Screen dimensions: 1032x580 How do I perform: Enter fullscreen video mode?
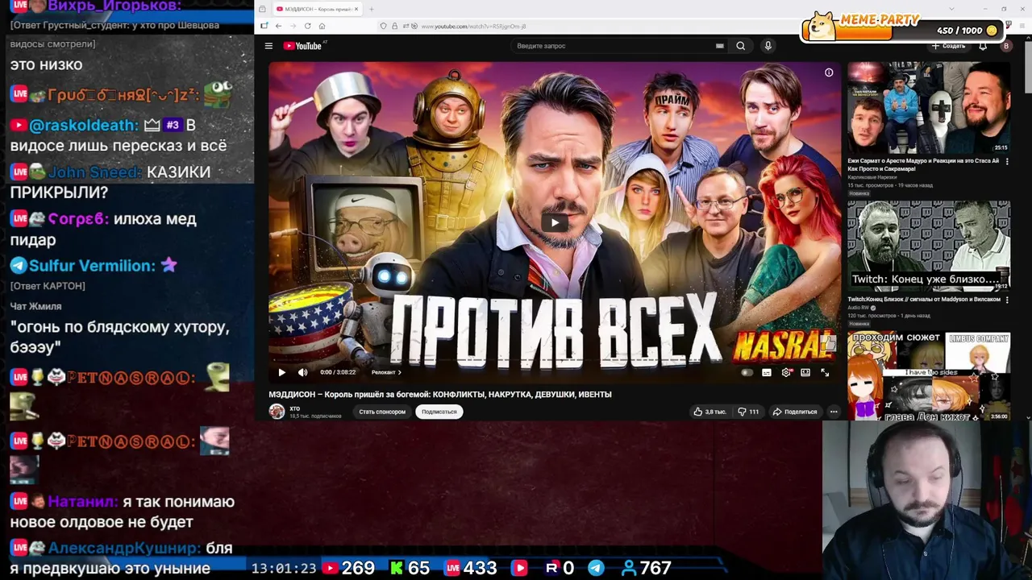(x=825, y=372)
